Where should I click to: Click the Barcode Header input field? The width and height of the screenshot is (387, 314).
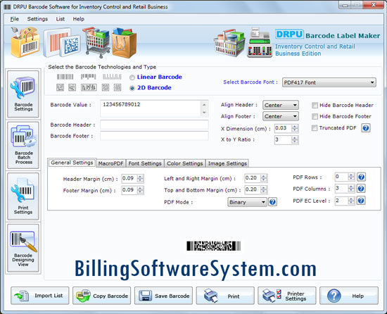pos(154,125)
